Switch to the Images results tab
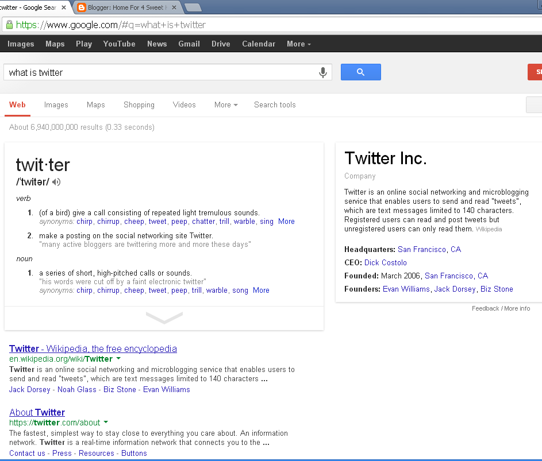The image size is (542, 461). [x=56, y=104]
